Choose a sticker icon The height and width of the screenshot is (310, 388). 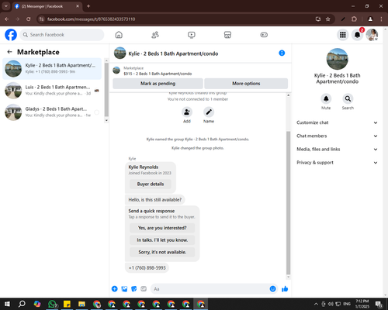(133, 289)
